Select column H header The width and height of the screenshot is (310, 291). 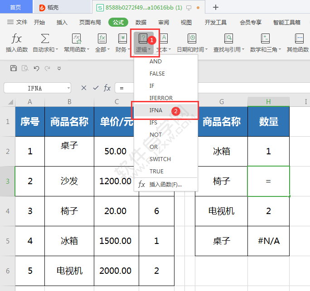tap(268, 102)
